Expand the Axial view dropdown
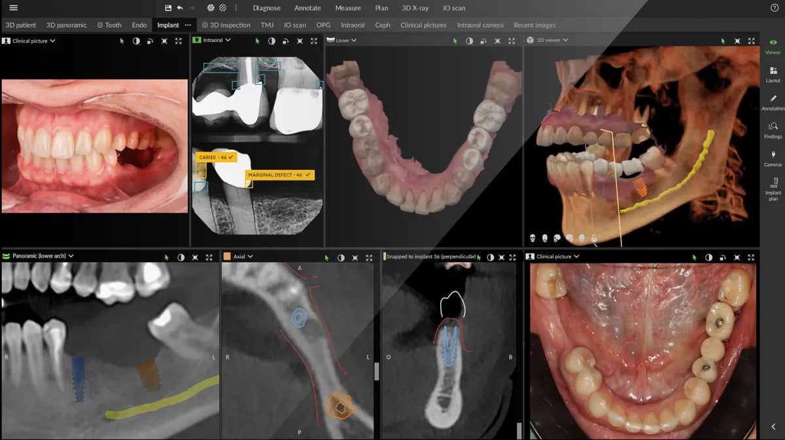785x440 pixels. click(x=250, y=257)
